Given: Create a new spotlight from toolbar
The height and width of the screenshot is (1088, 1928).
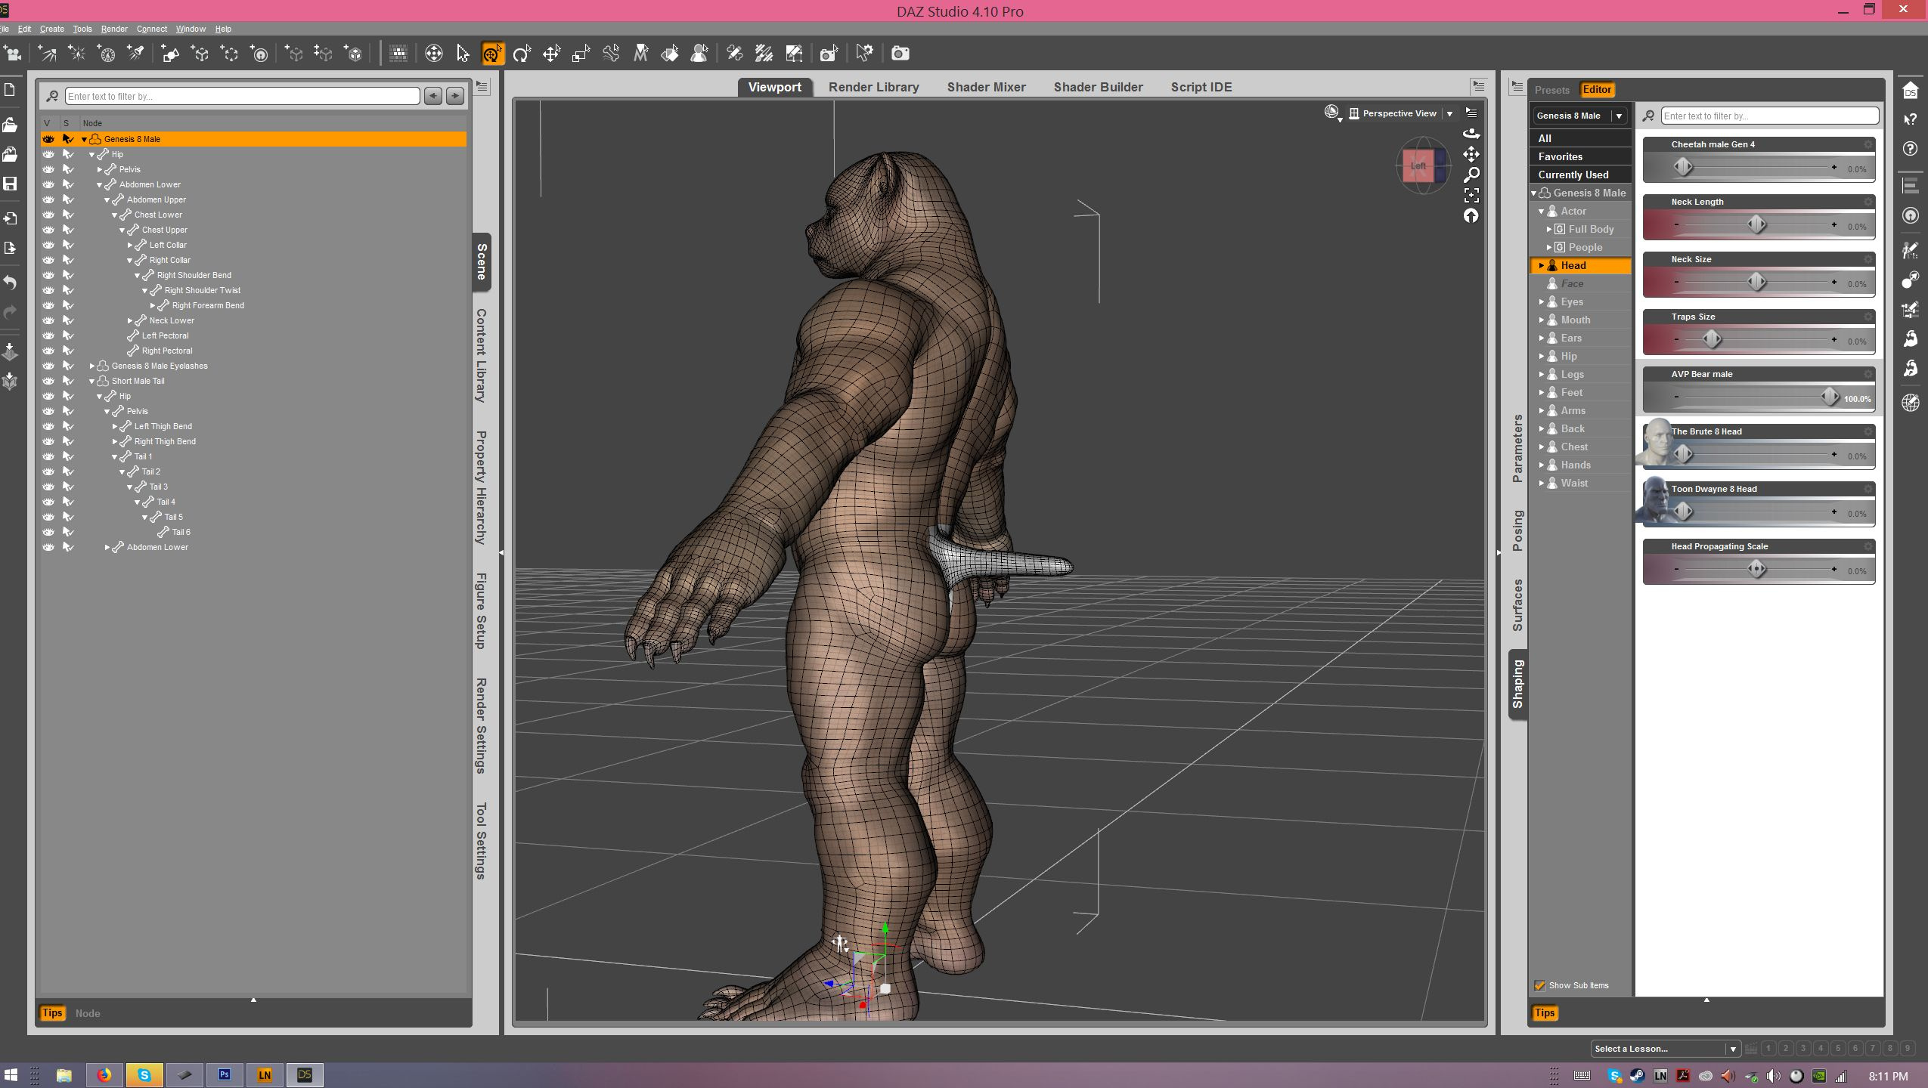Looking at the screenshot, I should [136, 54].
